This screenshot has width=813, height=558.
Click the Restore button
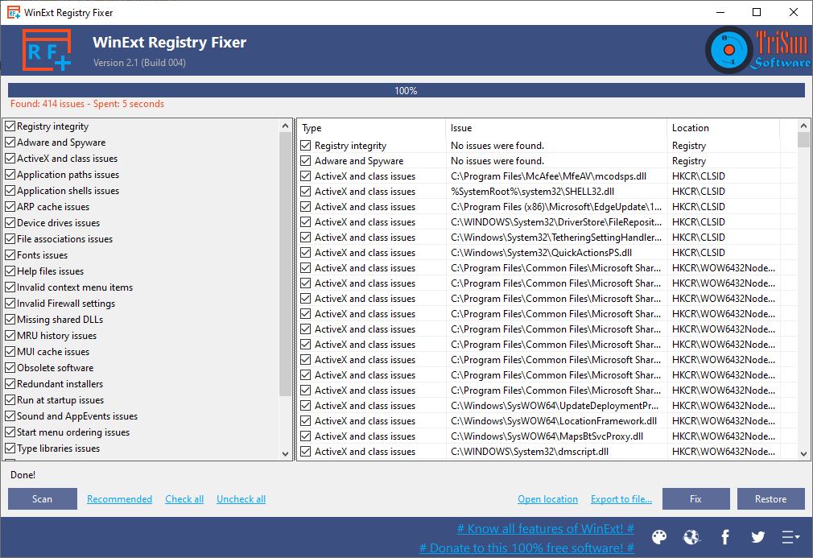771,499
